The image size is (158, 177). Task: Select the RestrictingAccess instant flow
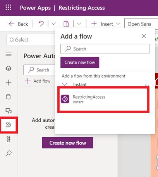click(103, 99)
